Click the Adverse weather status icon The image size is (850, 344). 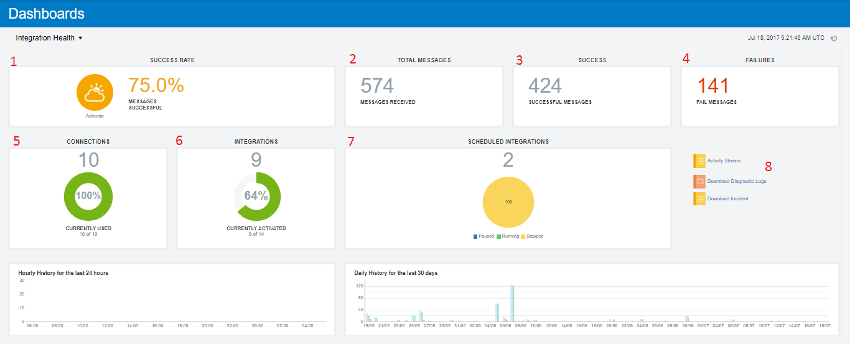pyautogui.click(x=95, y=93)
